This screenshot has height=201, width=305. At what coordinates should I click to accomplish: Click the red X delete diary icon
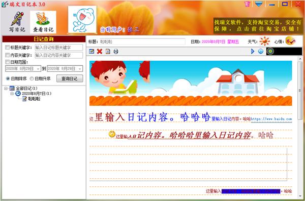coord(100,51)
